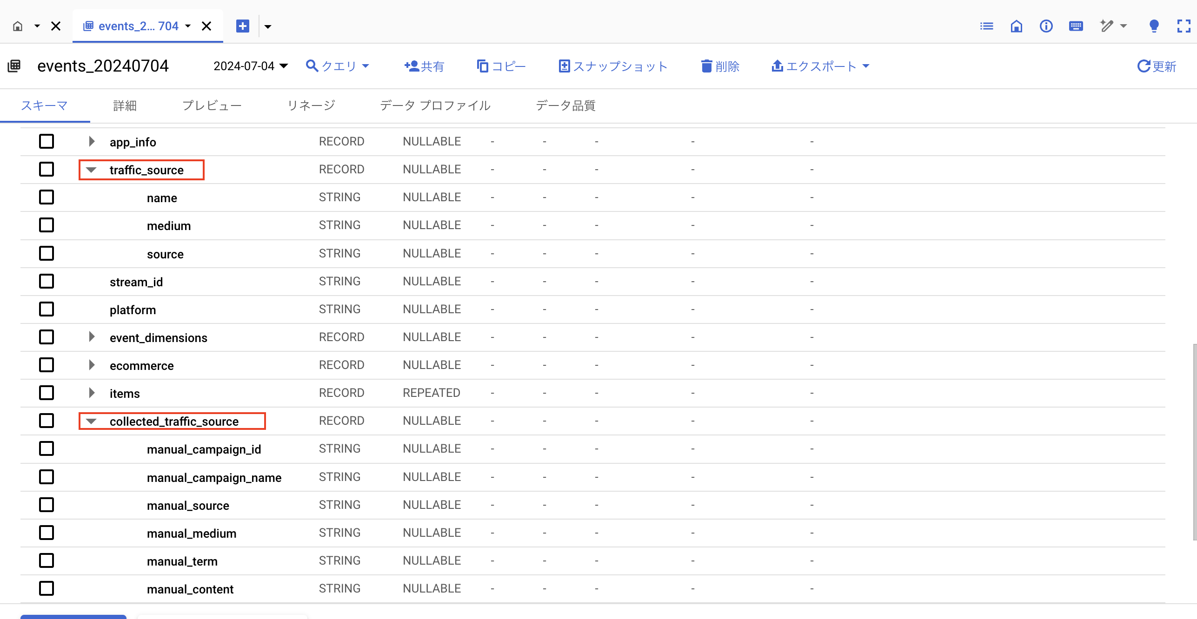Check the manual_campaign_id checkbox
1197x619 pixels.
[x=47, y=448]
